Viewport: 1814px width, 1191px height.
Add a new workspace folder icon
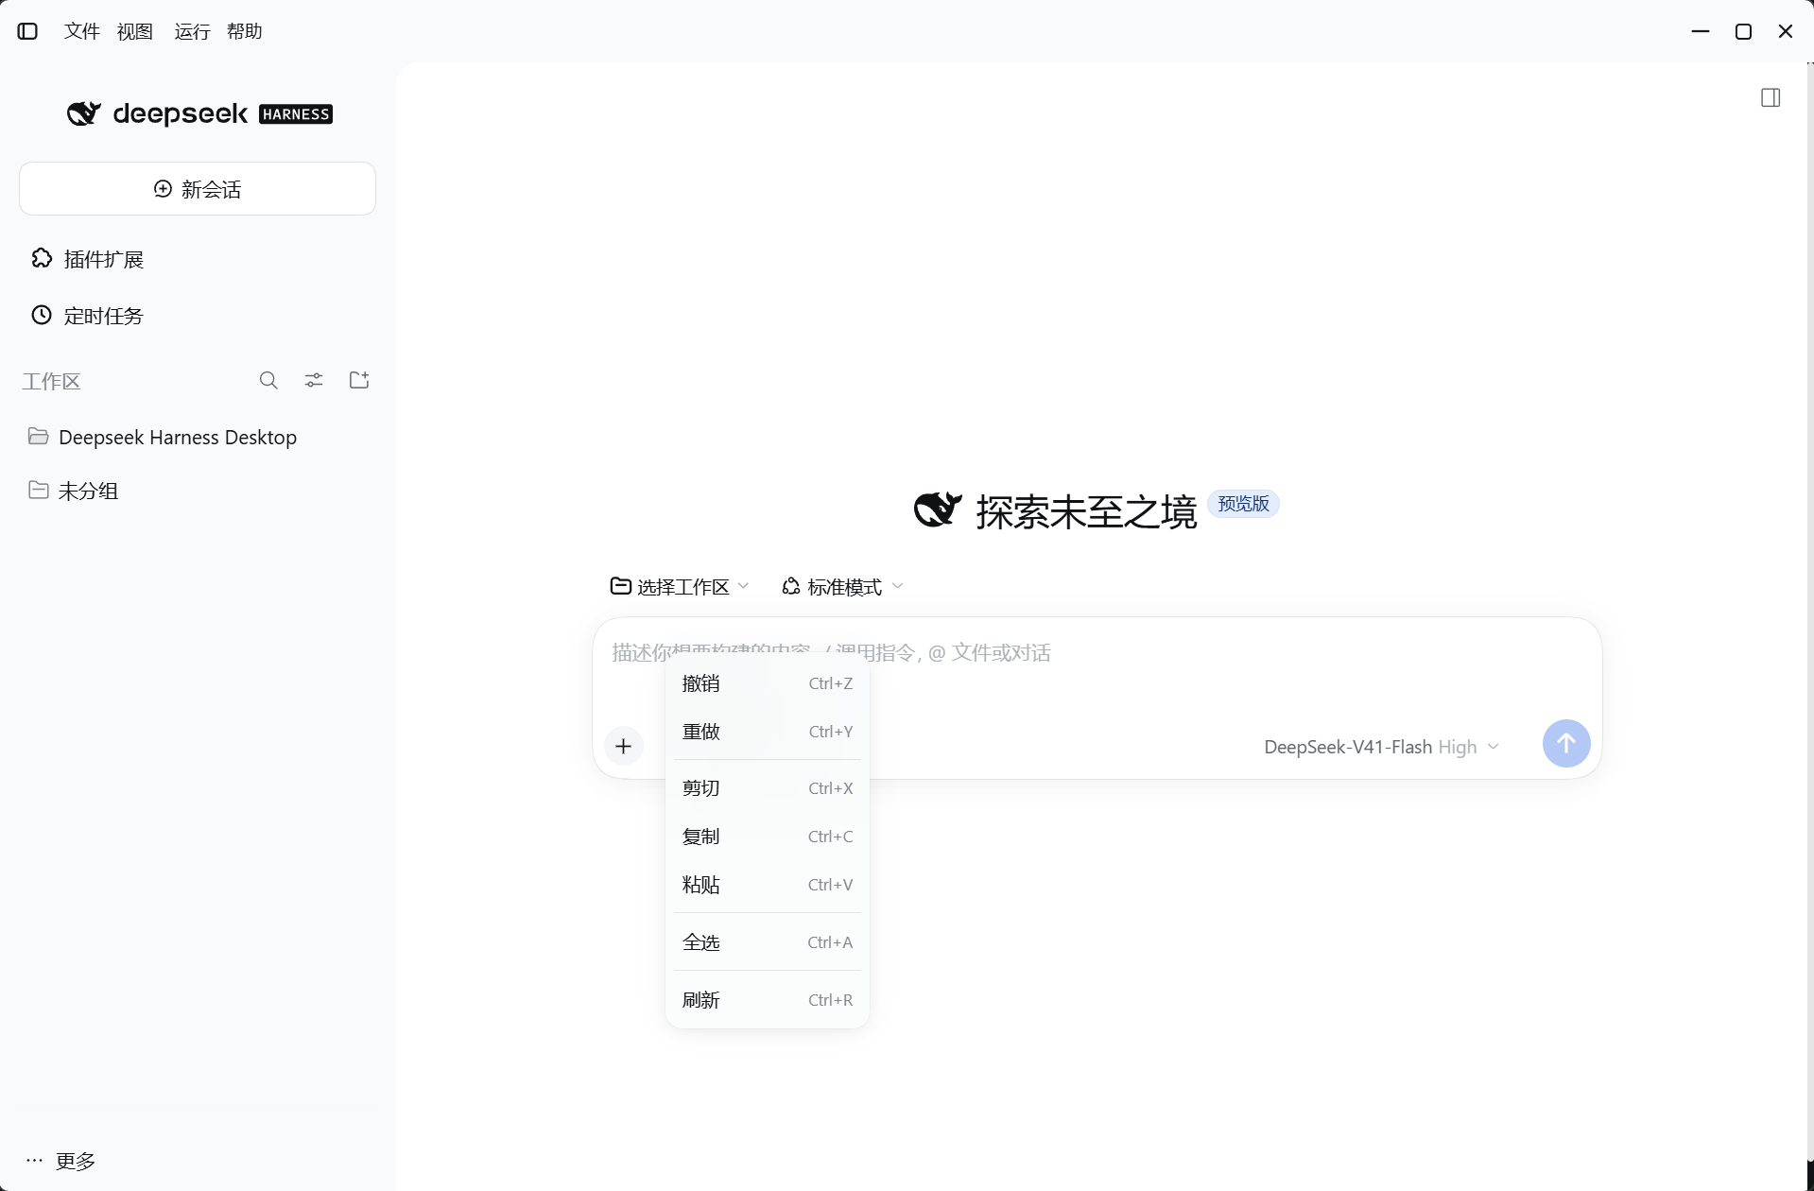coord(359,380)
